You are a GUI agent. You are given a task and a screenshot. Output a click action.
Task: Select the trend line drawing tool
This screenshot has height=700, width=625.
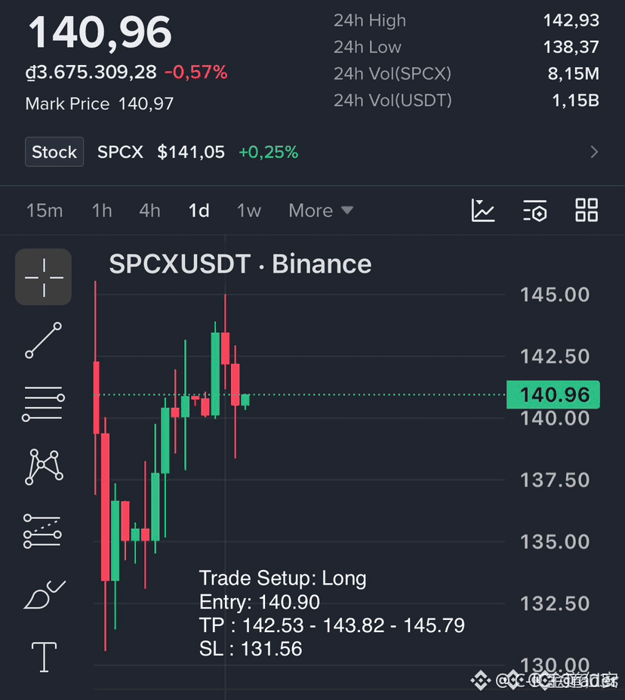point(43,340)
